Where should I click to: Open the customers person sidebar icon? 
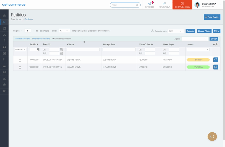4,34
